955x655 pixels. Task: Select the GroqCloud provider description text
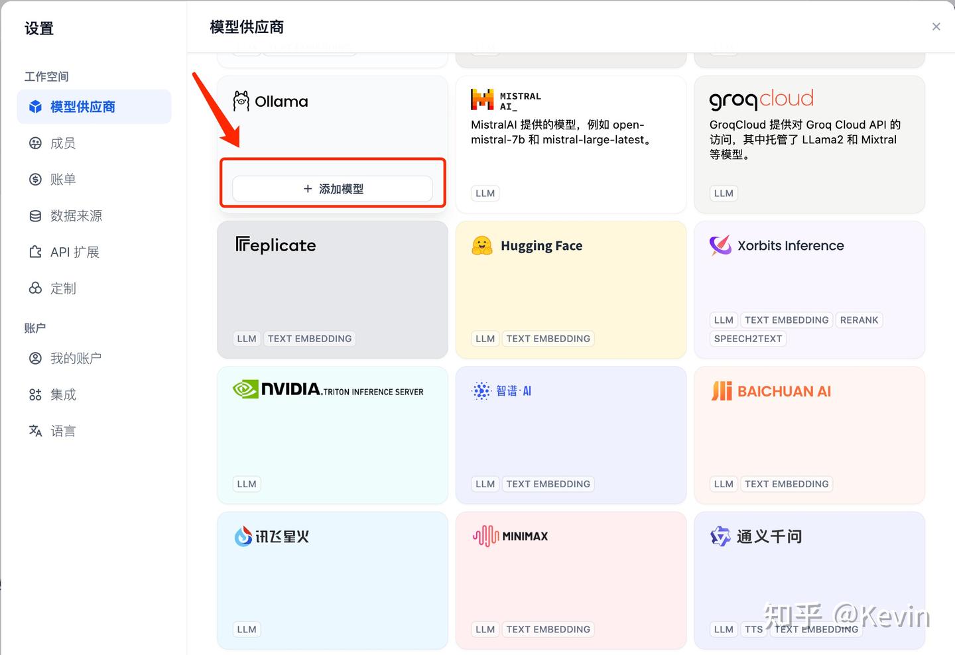coord(805,139)
